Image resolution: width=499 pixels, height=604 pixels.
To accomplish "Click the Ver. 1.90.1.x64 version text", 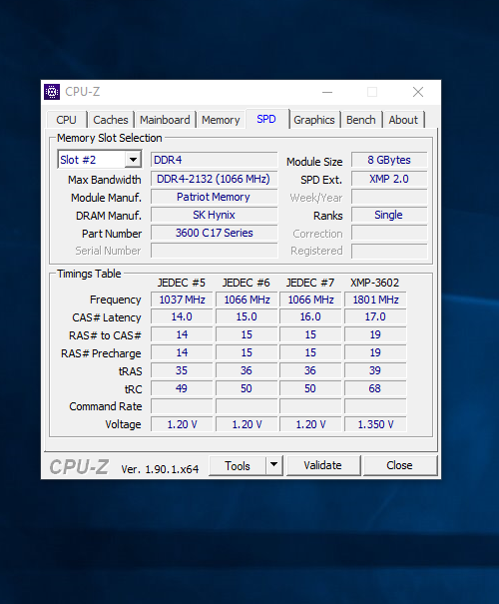I will 160,469.
